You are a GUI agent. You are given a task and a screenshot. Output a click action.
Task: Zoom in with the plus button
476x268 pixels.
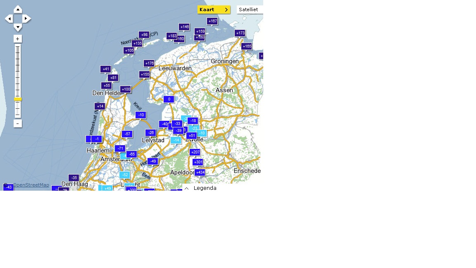(x=17, y=39)
